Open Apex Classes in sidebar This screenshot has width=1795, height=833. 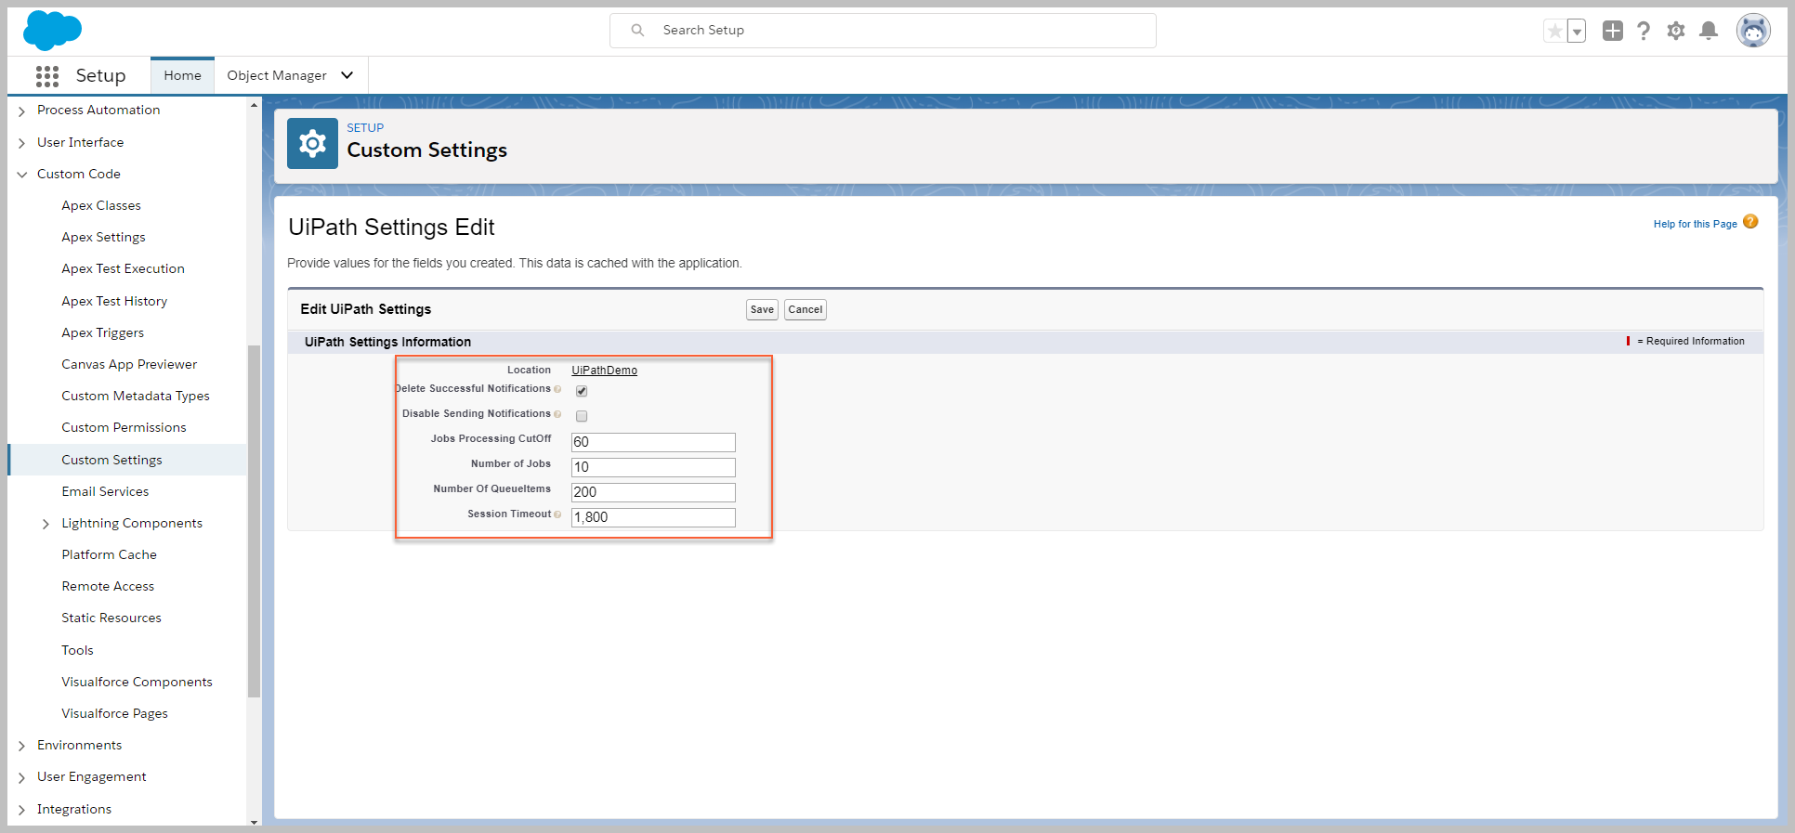101,205
